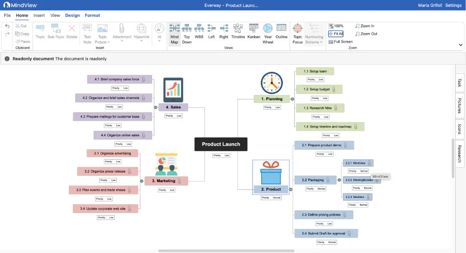Open the Year Wheel view

pos(268,34)
